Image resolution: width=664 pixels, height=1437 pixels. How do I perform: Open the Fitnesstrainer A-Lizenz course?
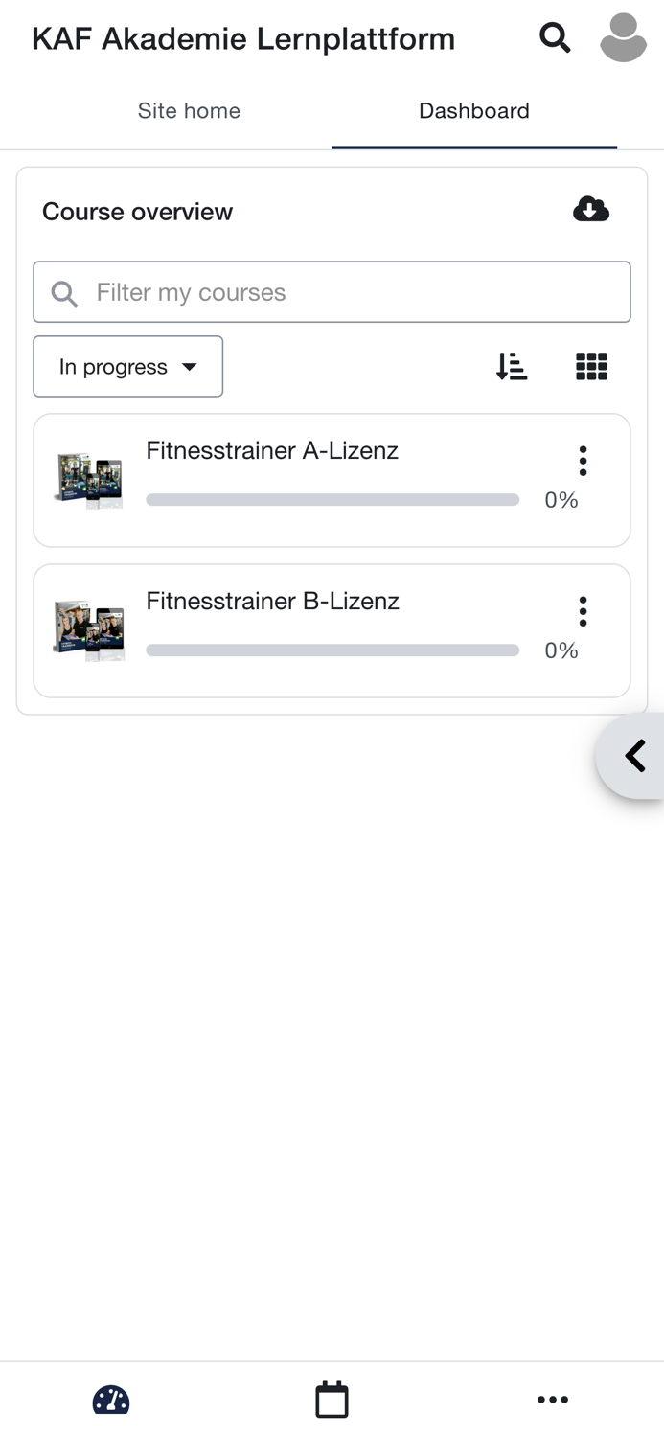[272, 450]
